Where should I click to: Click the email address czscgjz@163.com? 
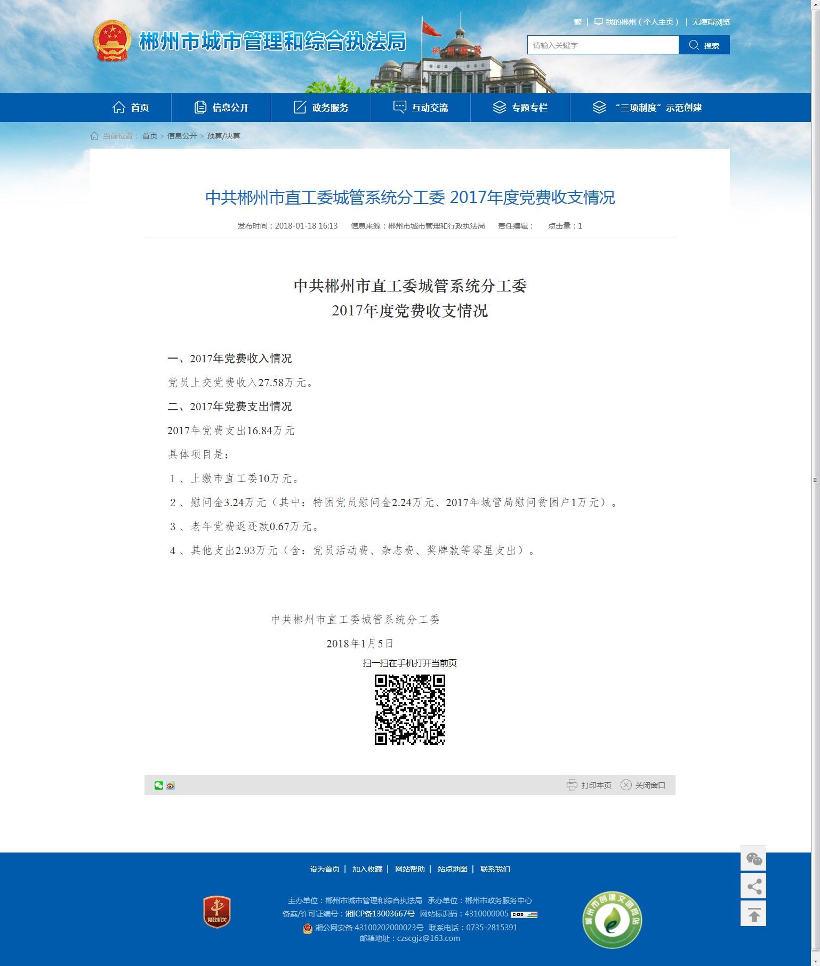click(x=429, y=938)
